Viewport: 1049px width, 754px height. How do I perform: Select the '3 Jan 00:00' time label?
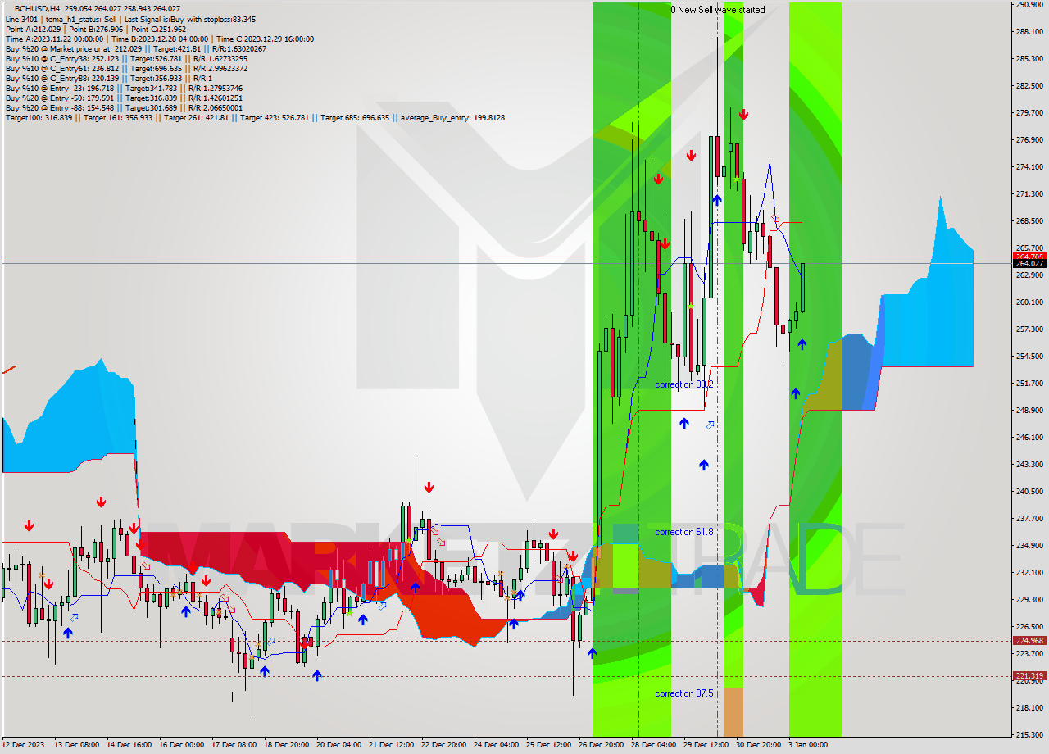[x=807, y=745]
